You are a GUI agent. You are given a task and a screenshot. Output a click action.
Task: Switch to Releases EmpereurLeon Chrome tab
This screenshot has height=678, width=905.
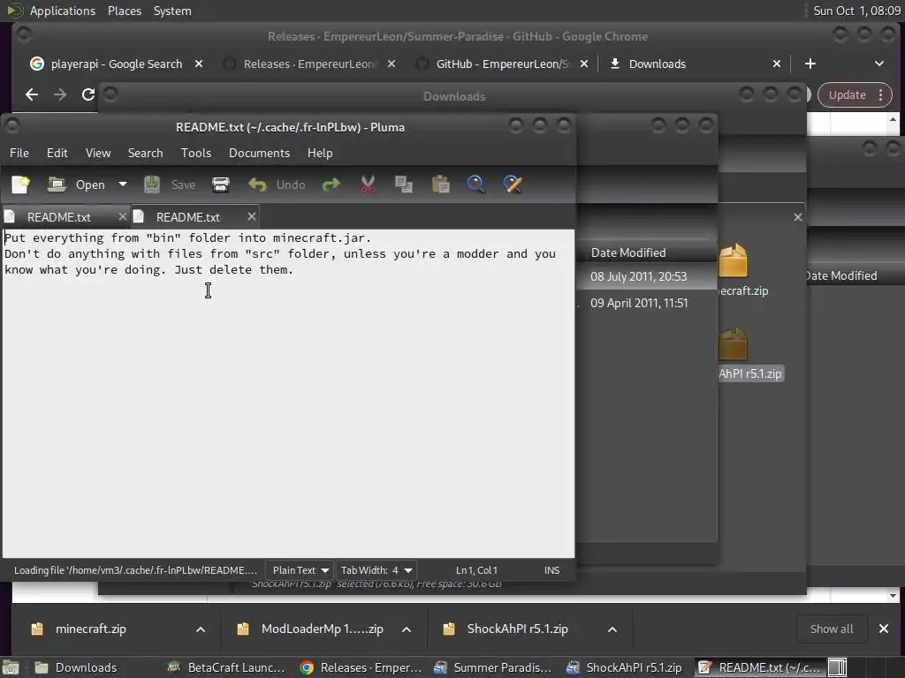(x=309, y=64)
